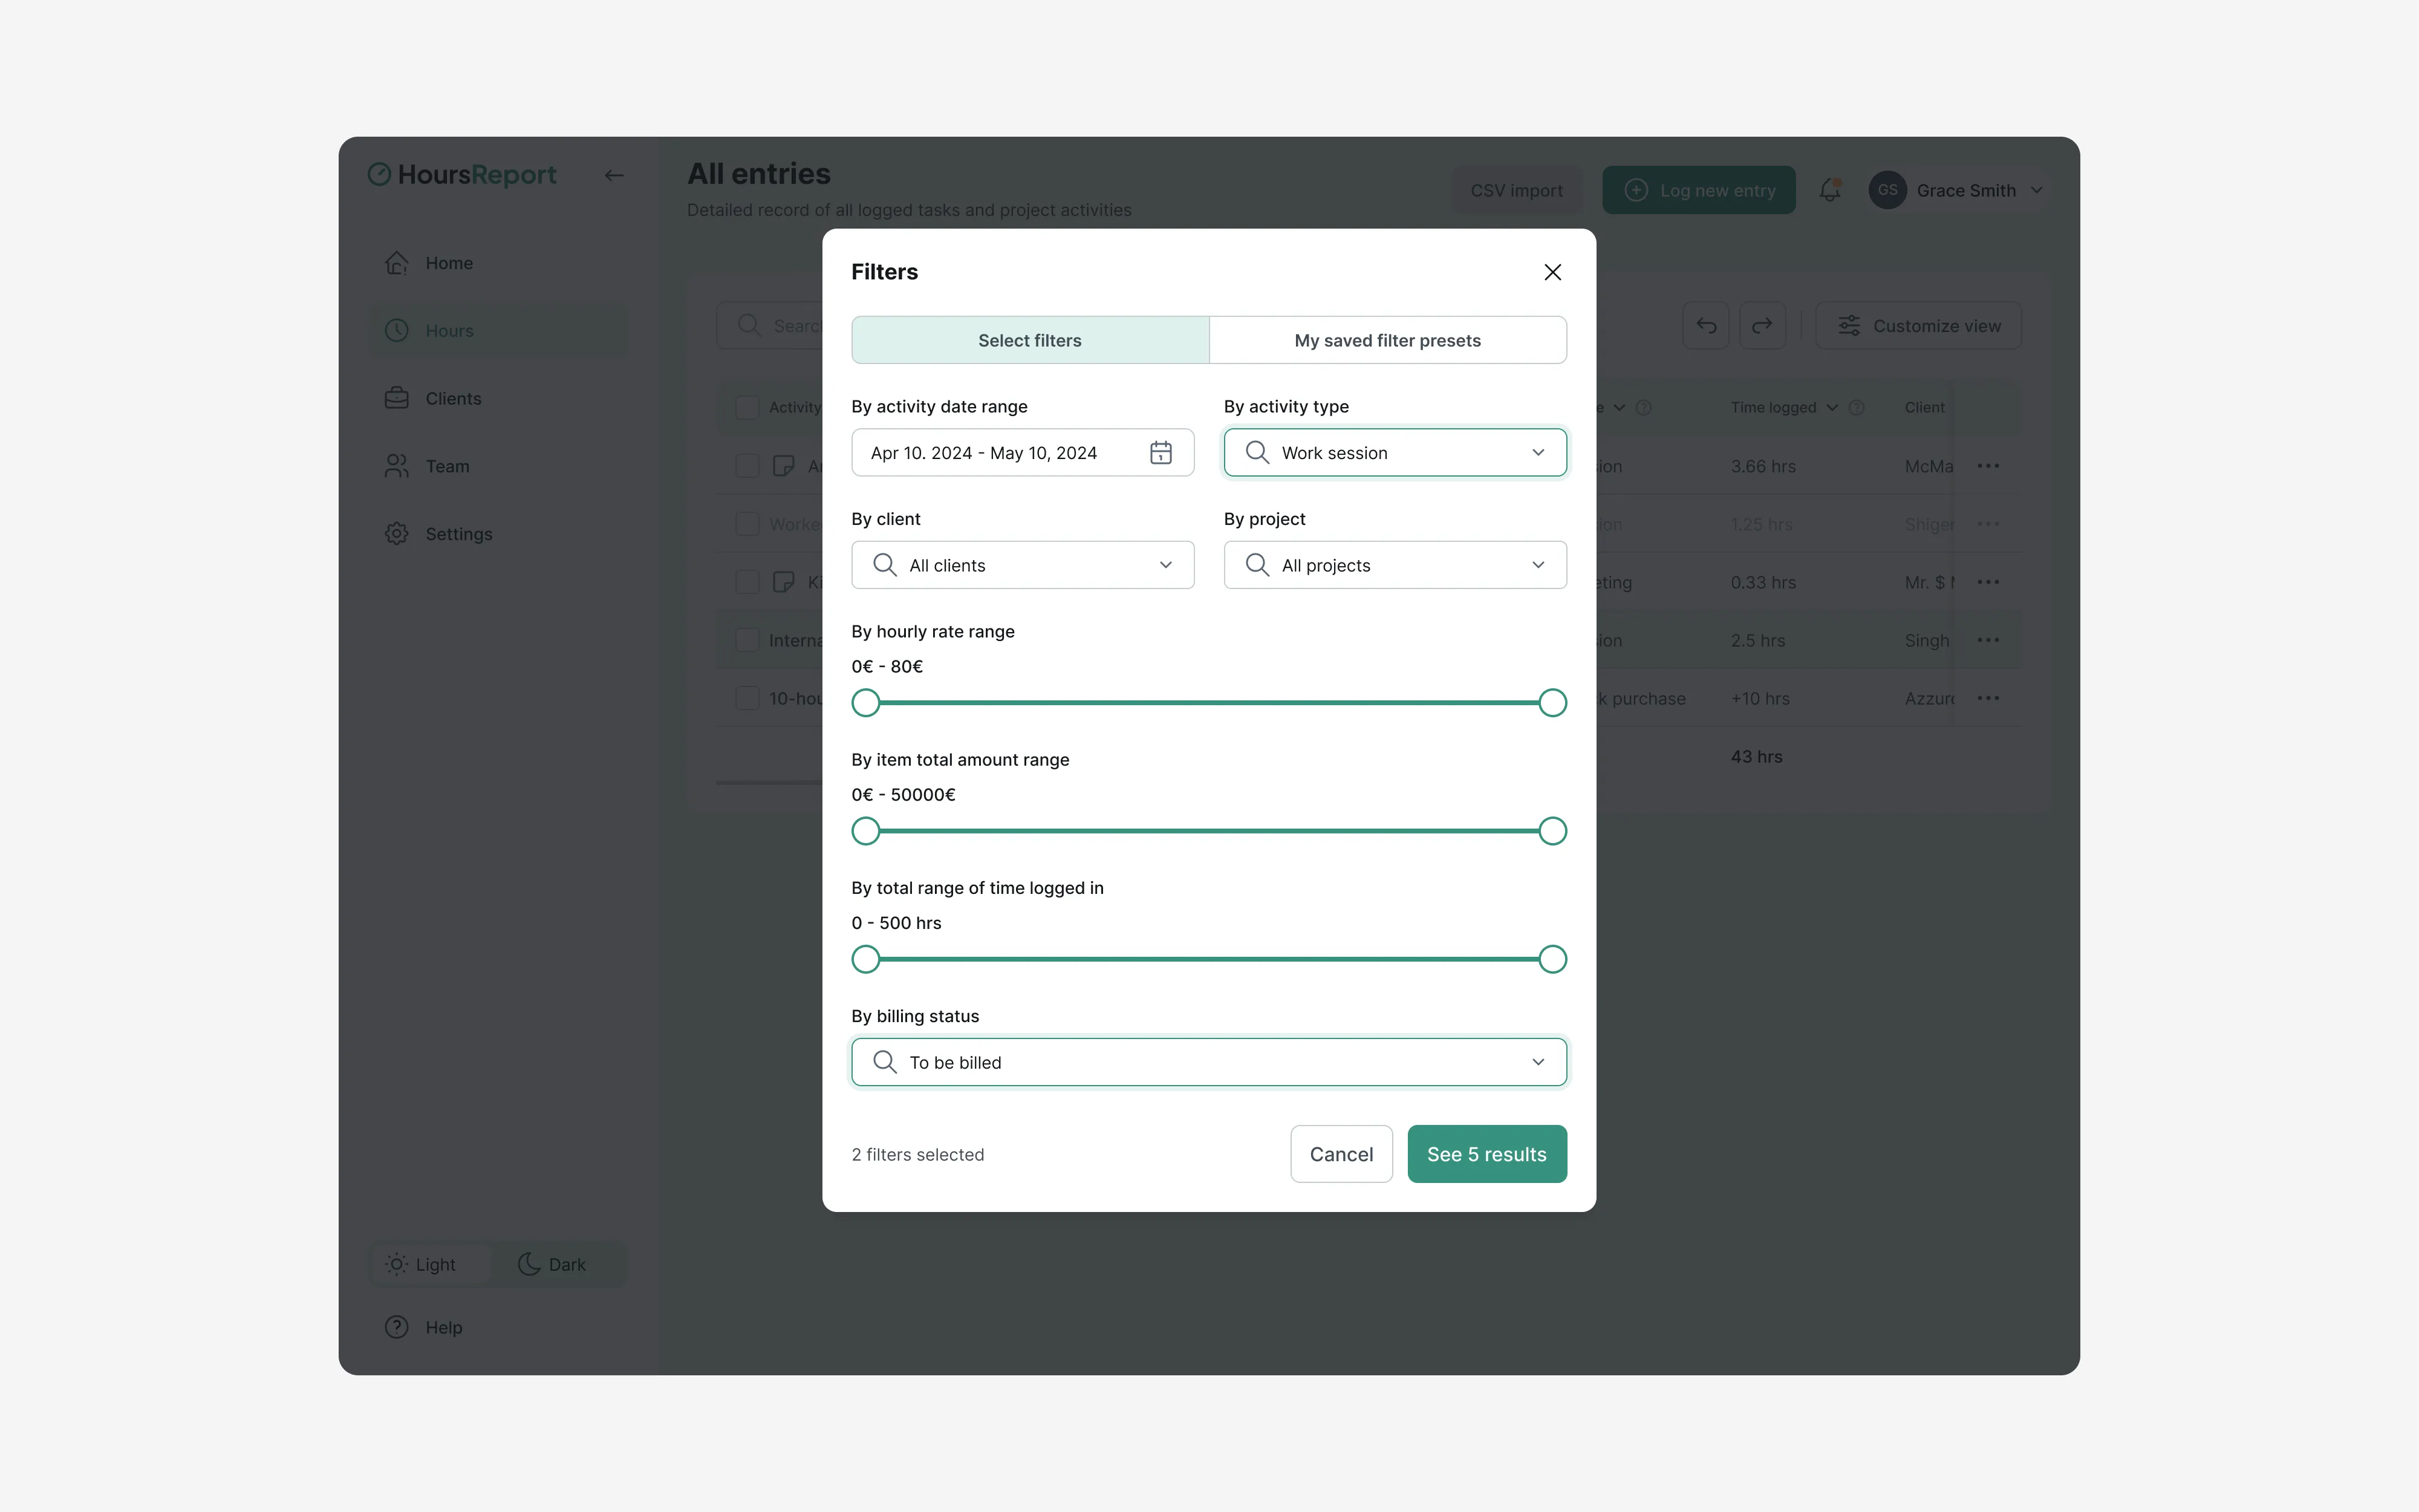Click the activity date range field

pyautogui.click(x=1023, y=453)
